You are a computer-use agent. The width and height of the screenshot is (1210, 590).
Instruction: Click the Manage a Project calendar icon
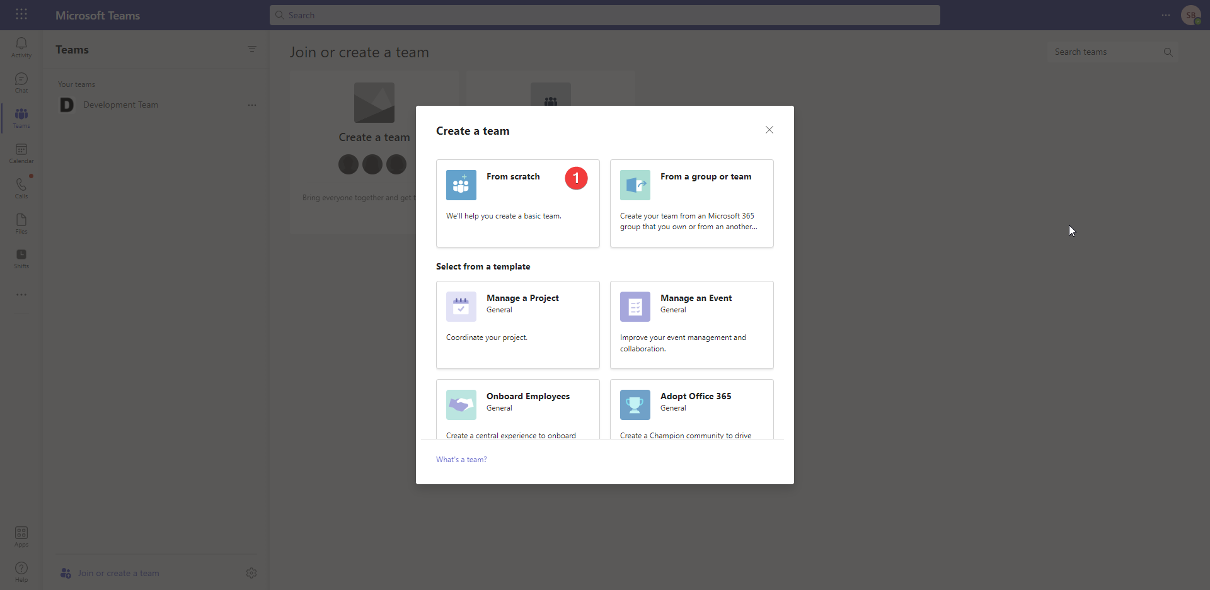[461, 307]
